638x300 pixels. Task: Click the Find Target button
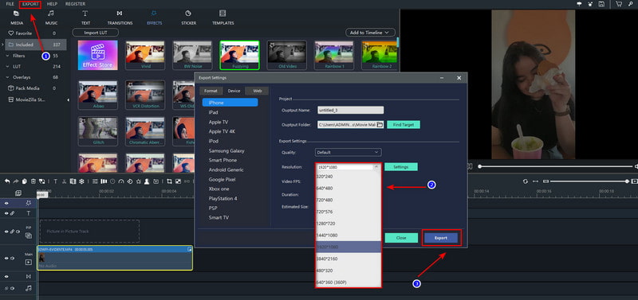click(404, 125)
